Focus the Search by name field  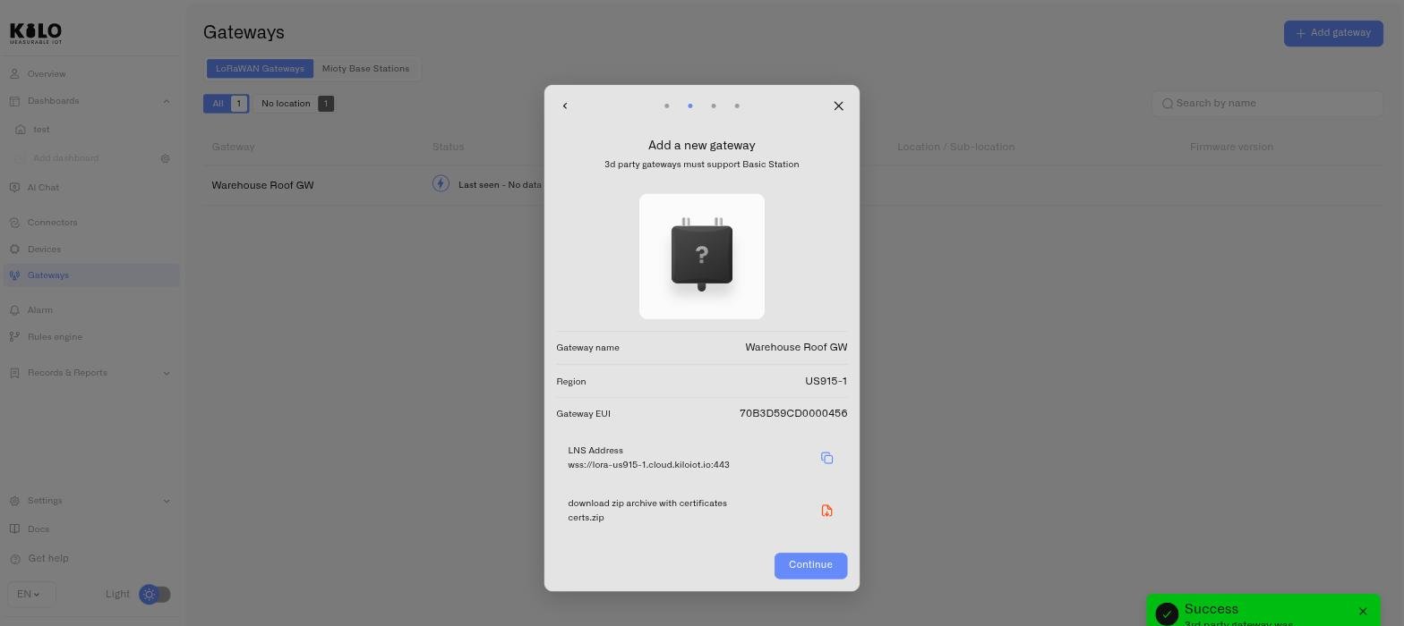[x=1267, y=103]
